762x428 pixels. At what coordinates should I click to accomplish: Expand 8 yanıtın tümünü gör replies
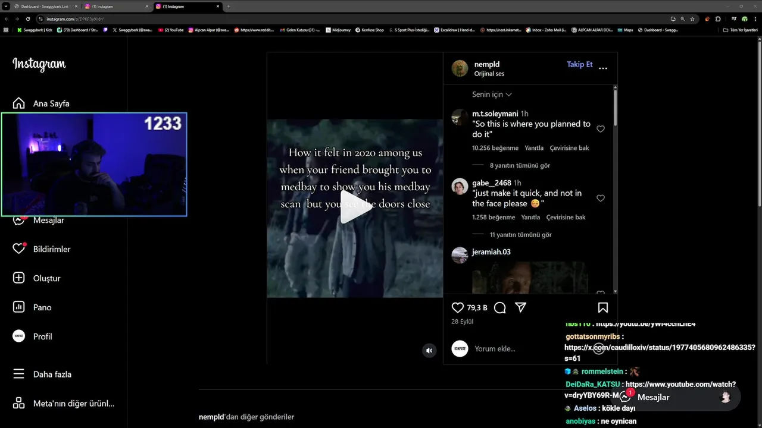[520, 165]
